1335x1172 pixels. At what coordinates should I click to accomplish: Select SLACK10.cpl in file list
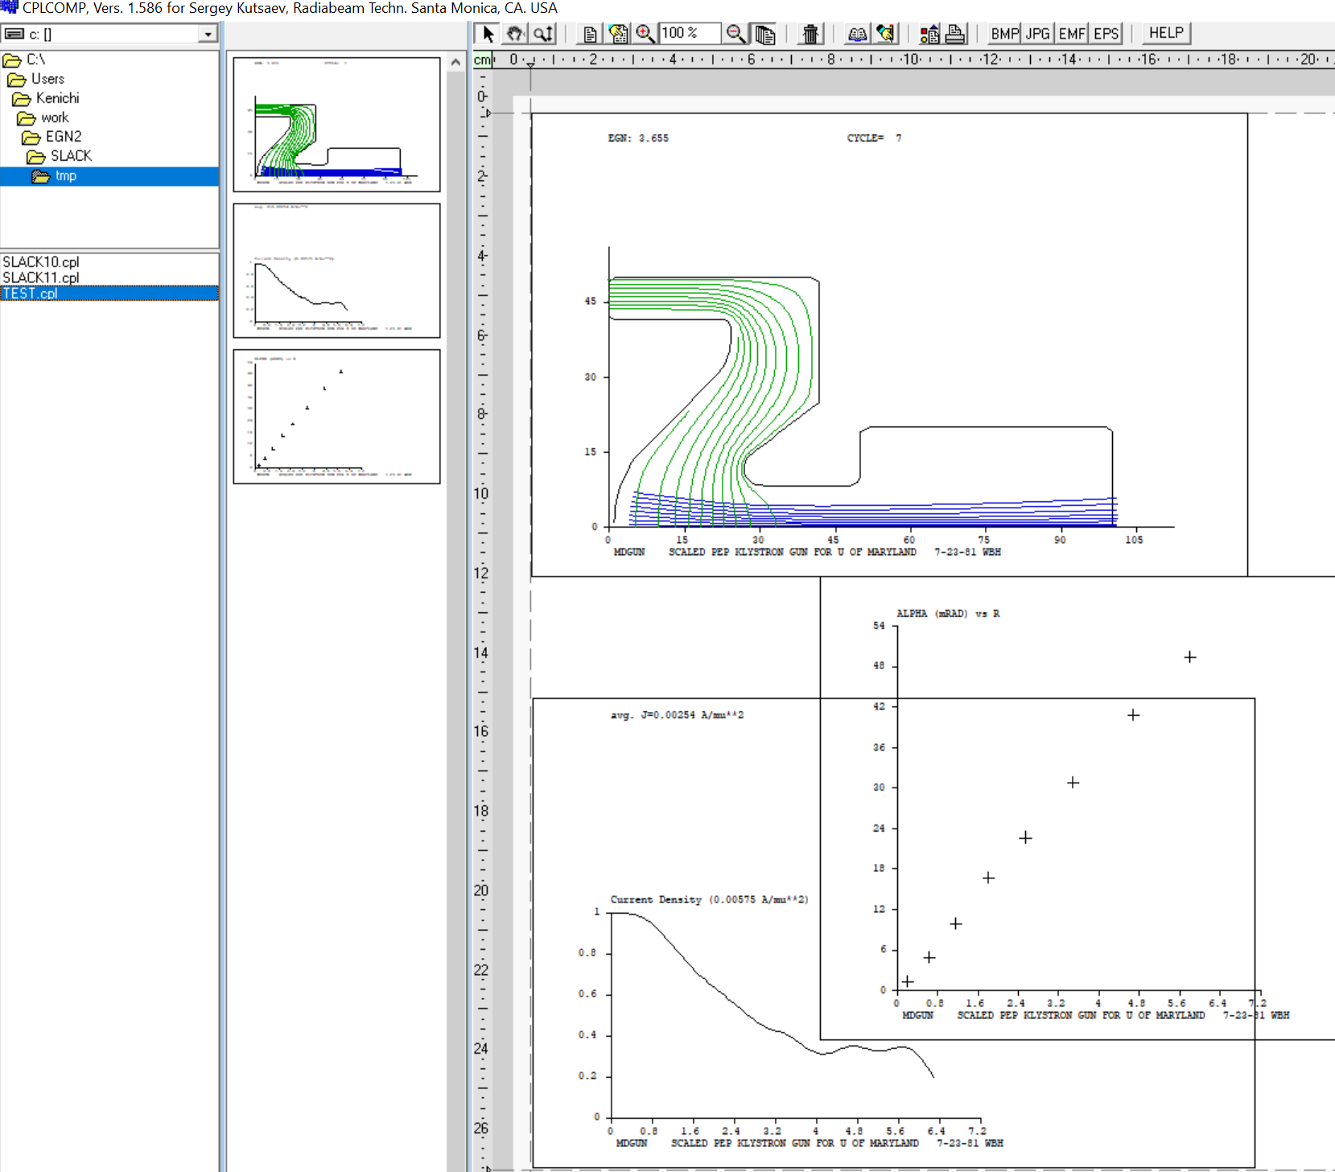click(x=41, y=262)
